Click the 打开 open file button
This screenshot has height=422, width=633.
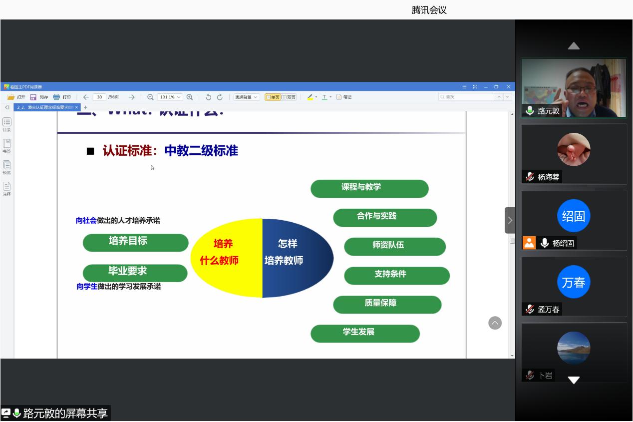16,97
